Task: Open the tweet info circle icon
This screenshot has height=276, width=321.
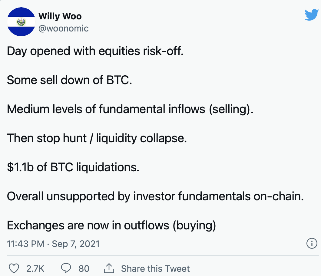Action: [x=312, y=244]
